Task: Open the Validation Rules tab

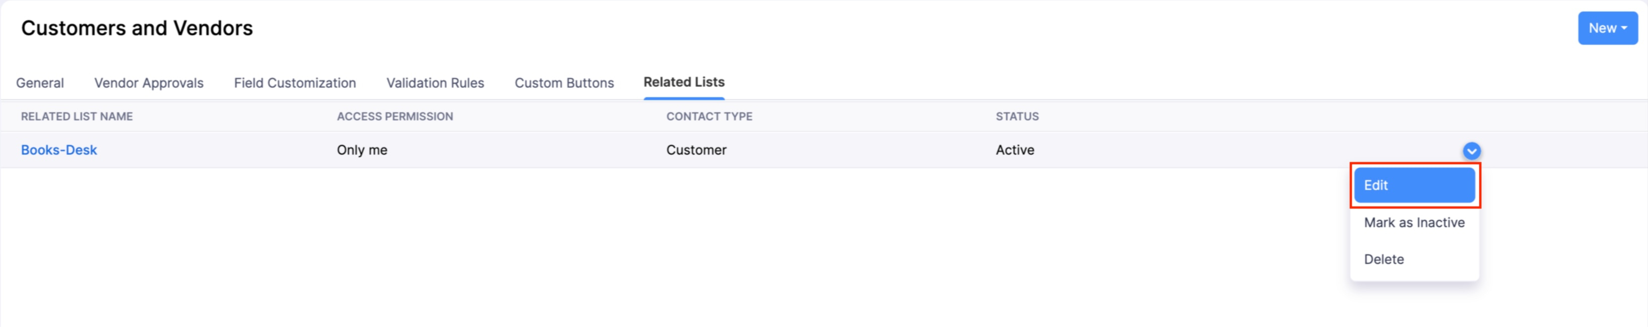Action: coord(434,83)
